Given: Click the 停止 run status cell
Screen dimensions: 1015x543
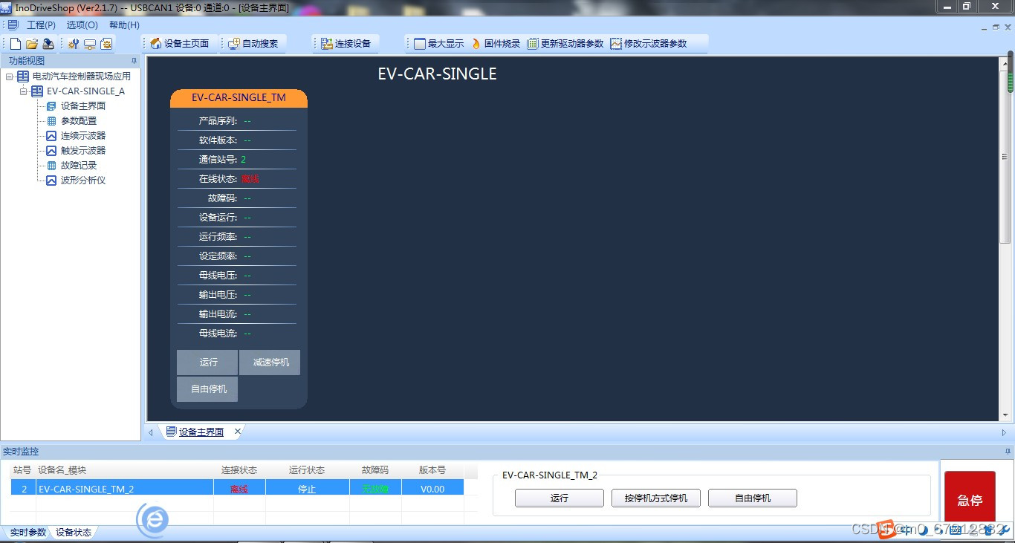Looking at the screenshot, I should tap(307, 489).
